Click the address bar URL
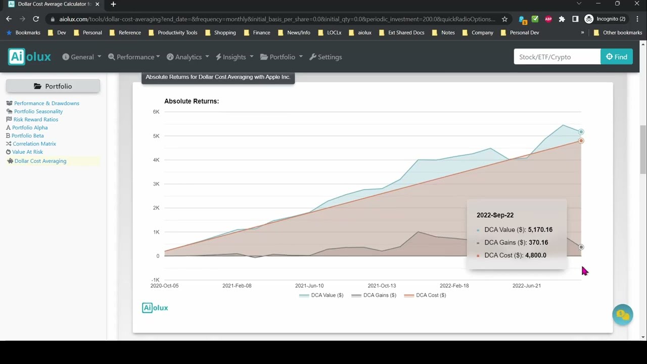Screen dimensions: 647x364 (277, 19)
